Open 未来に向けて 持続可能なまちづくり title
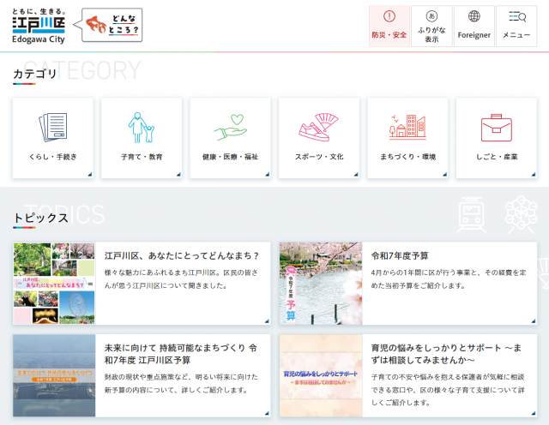This screenshot has height=425, width=549. [x=181, y=354]
